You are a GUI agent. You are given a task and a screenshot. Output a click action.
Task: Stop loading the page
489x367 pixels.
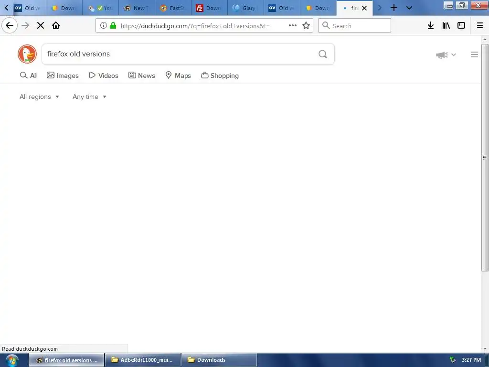(x=41, y=26)
